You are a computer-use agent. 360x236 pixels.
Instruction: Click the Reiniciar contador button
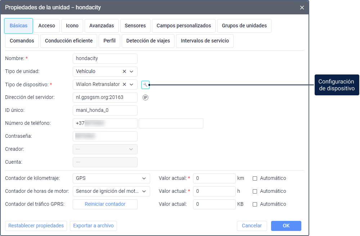pos(105,204)
